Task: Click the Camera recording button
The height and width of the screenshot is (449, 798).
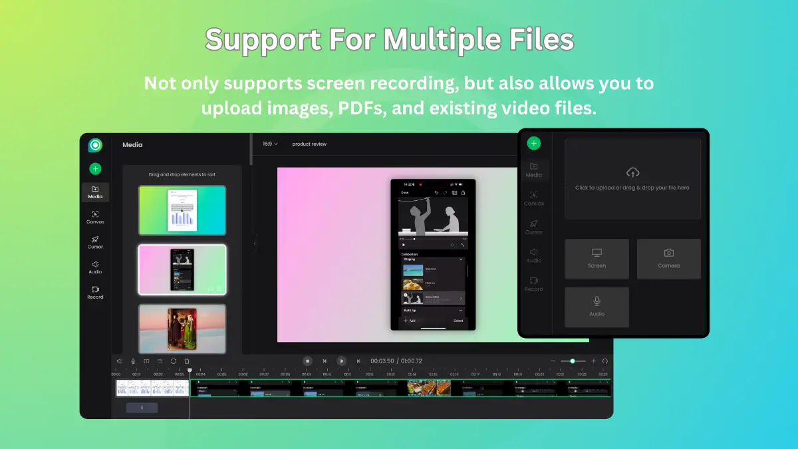Action: coord(668,259)
